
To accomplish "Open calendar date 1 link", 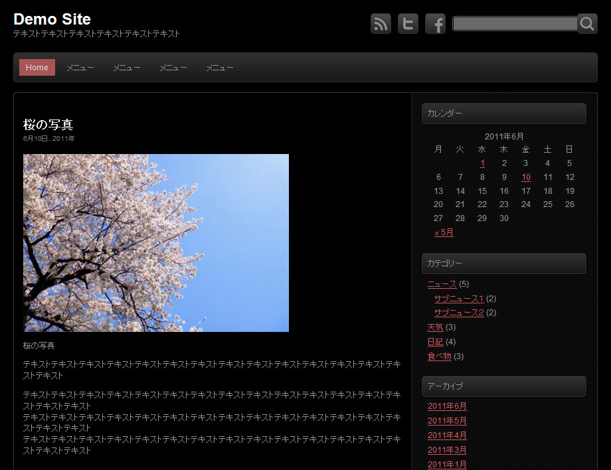I will click(482, 163).
